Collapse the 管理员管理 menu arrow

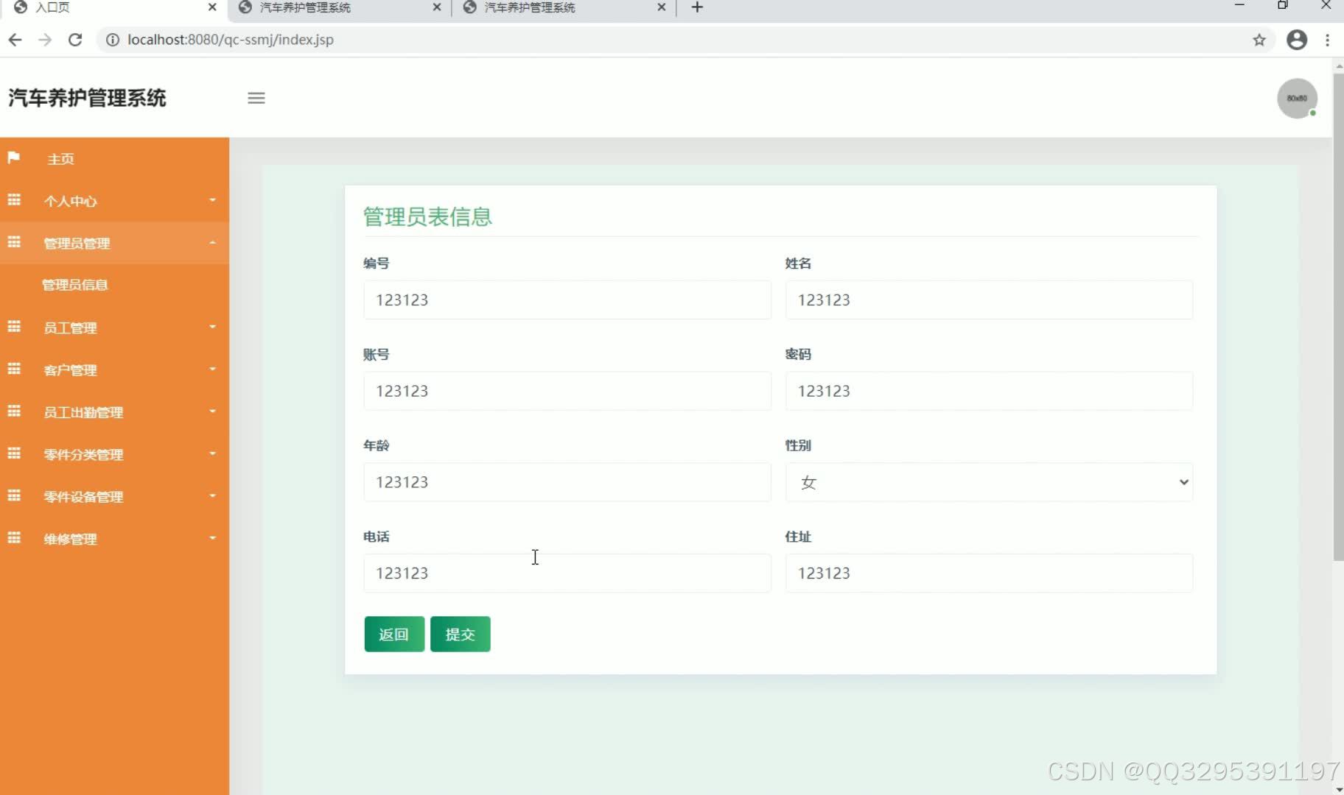[212, 242]
